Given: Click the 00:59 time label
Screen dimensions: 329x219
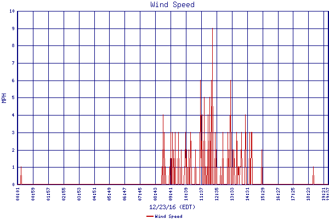Looking at the screenshot, I should pos(33,194).
